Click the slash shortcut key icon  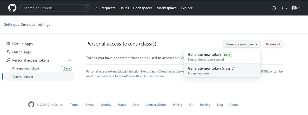(86, 8)
